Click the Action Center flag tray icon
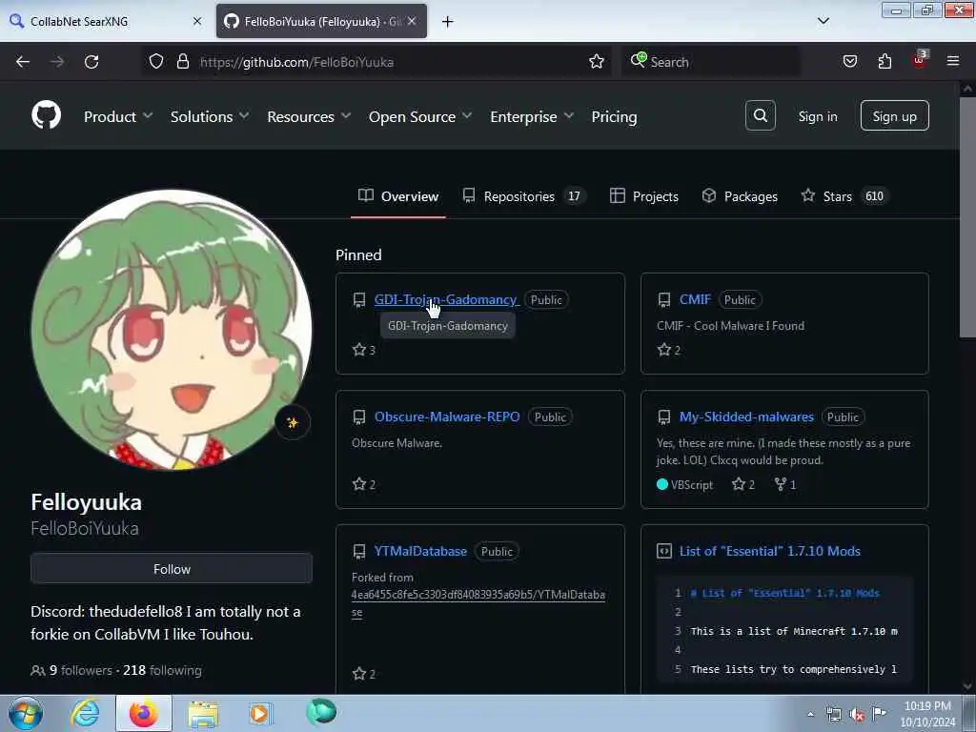This screenshot has height=732, width=976. [879, 713]
